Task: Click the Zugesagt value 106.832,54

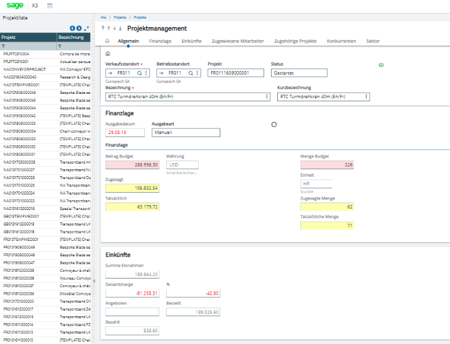Action: (132, 188)
